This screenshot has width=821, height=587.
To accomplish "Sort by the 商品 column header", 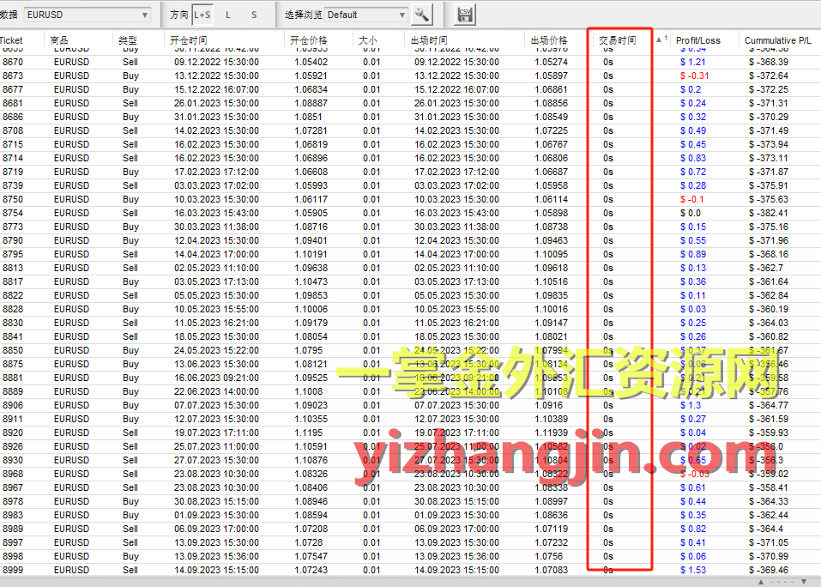I will point(59,40).
